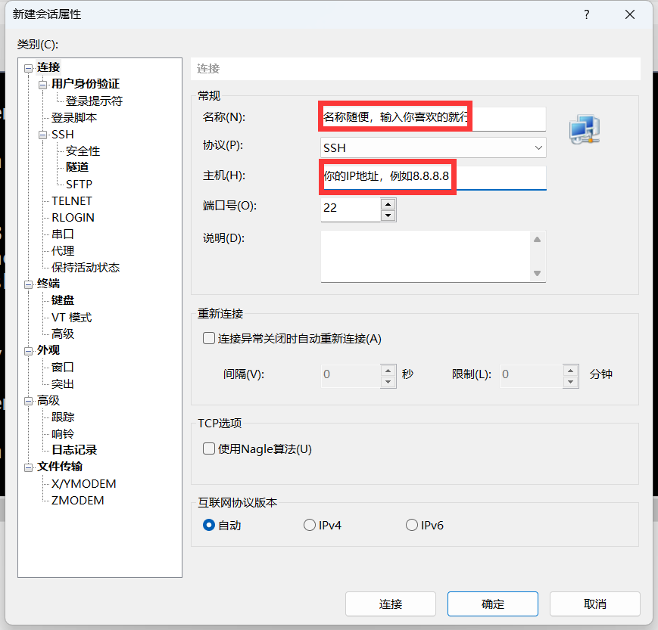Select 日志记录 in the category tree
Viewport: 658px width, 630px height.
point(73,450)
